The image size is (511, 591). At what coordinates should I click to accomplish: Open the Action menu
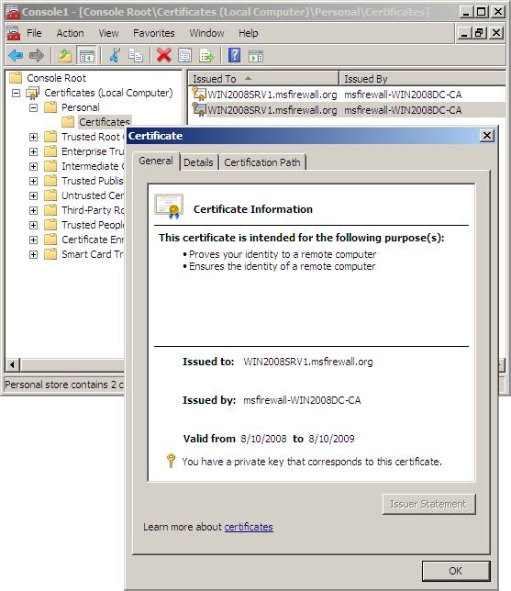click(70, 33)
